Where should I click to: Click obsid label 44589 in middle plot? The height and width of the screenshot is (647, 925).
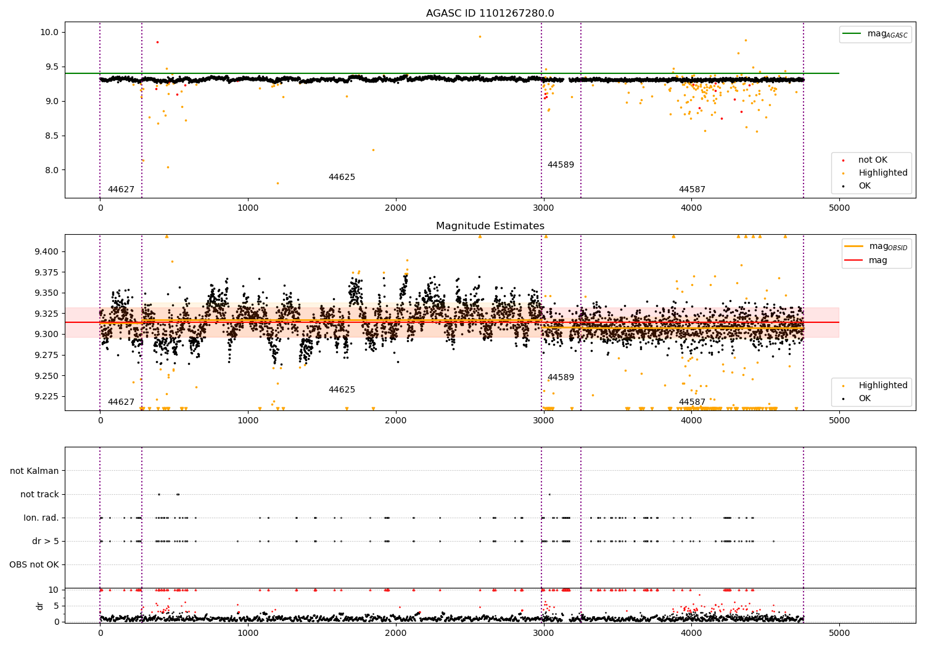[x=561, y=378]
